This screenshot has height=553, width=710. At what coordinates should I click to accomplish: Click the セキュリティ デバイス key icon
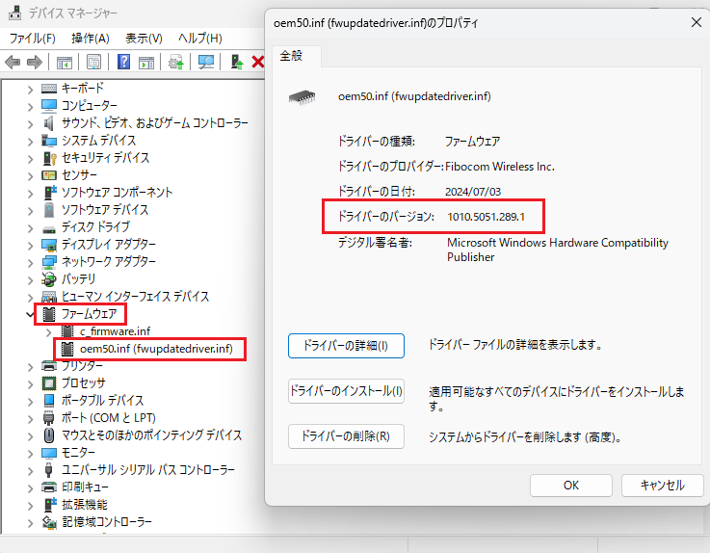(49, 158)
